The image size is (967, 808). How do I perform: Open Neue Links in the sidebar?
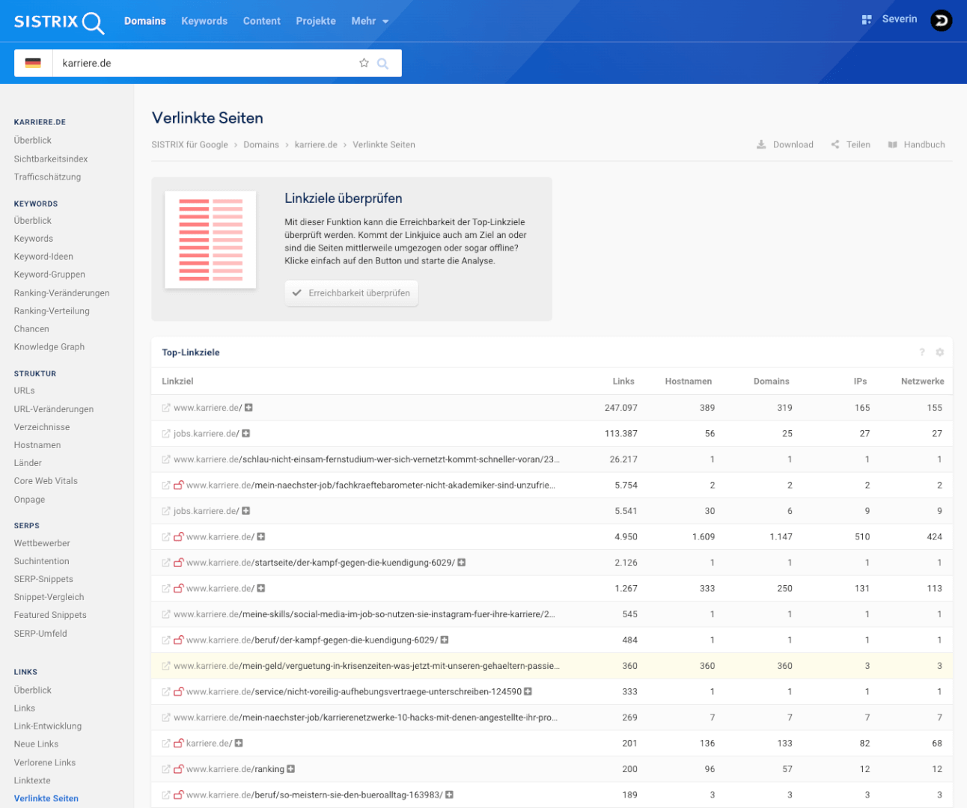coord(36,744)
